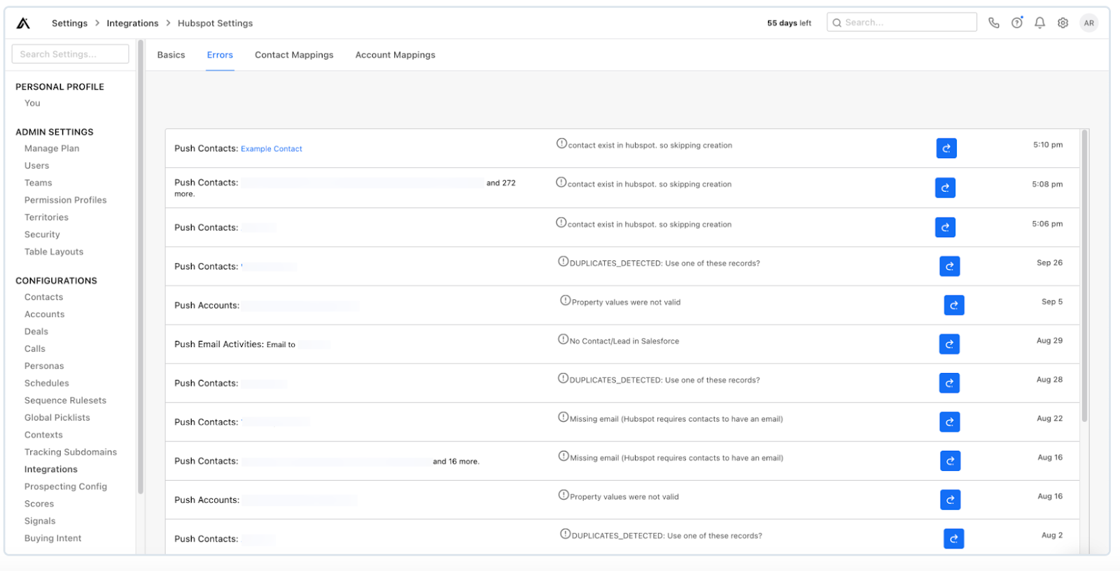
Task: Retry the Aug 29 Push Email Activities error
Action: pos(949,344)
